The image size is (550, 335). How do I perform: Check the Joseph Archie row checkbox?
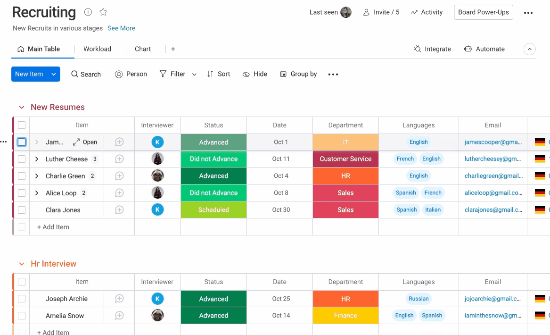point(22,299)
